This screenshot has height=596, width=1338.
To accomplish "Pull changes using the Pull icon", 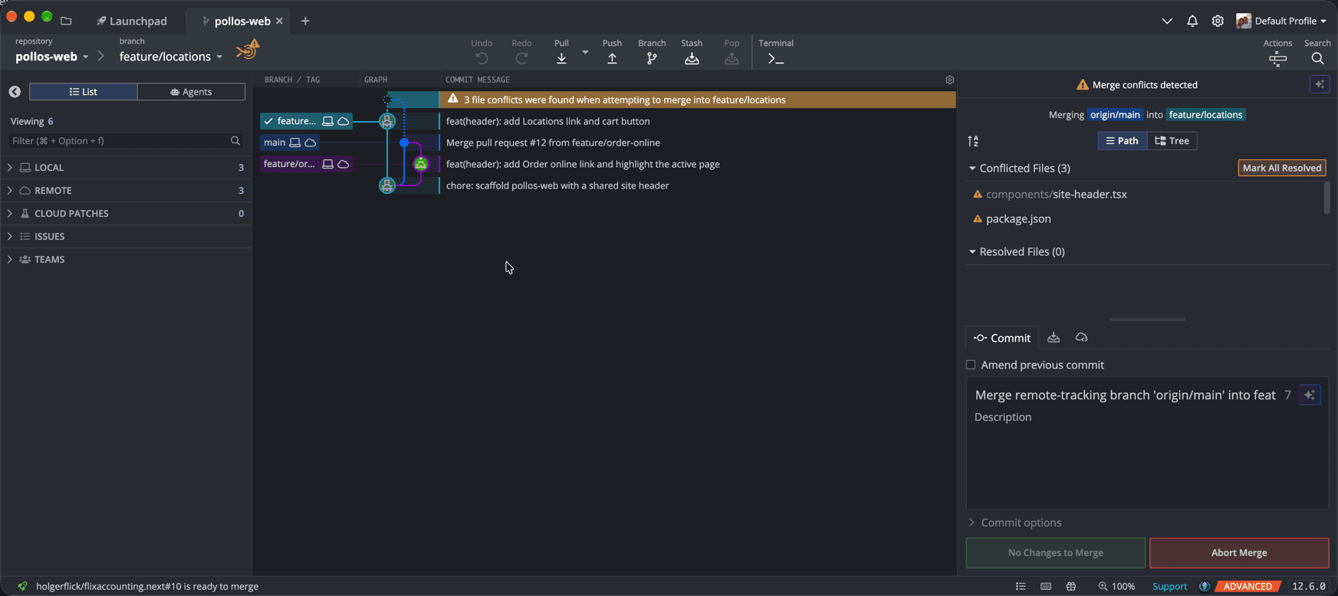I will (561, 58).
